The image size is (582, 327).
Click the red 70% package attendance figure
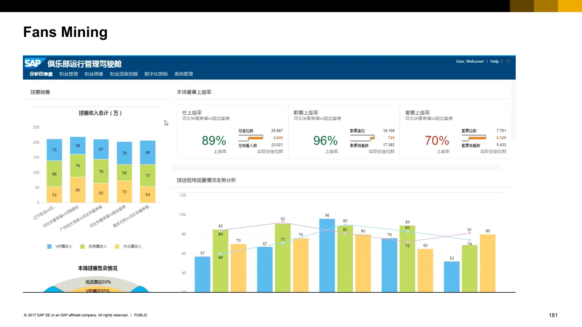[x=437, y=141]
